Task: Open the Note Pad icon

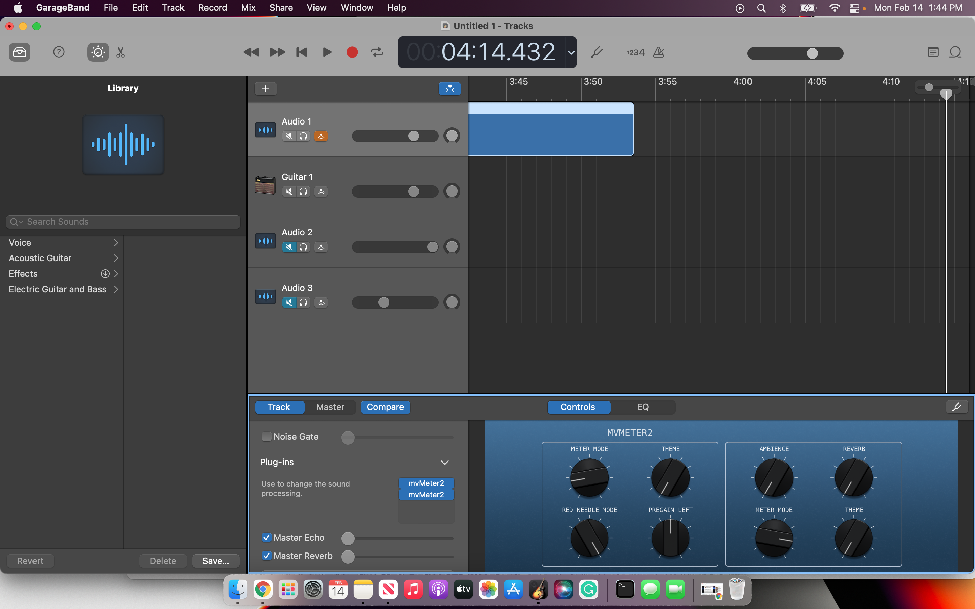Action: coord(933,52)
